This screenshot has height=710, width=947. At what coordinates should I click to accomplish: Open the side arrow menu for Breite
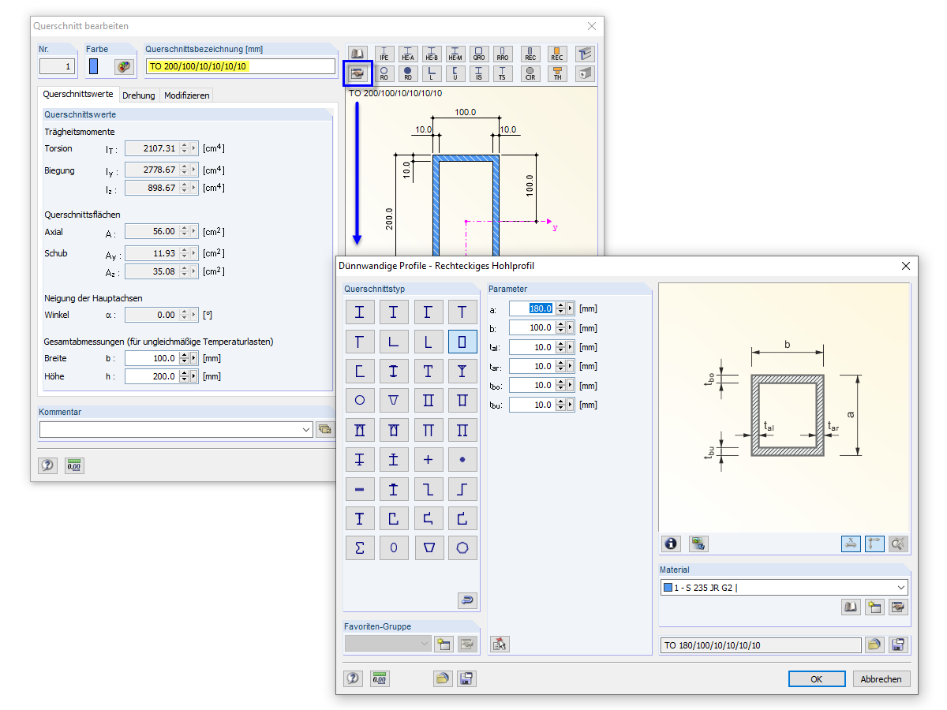[x=194, y=358]
